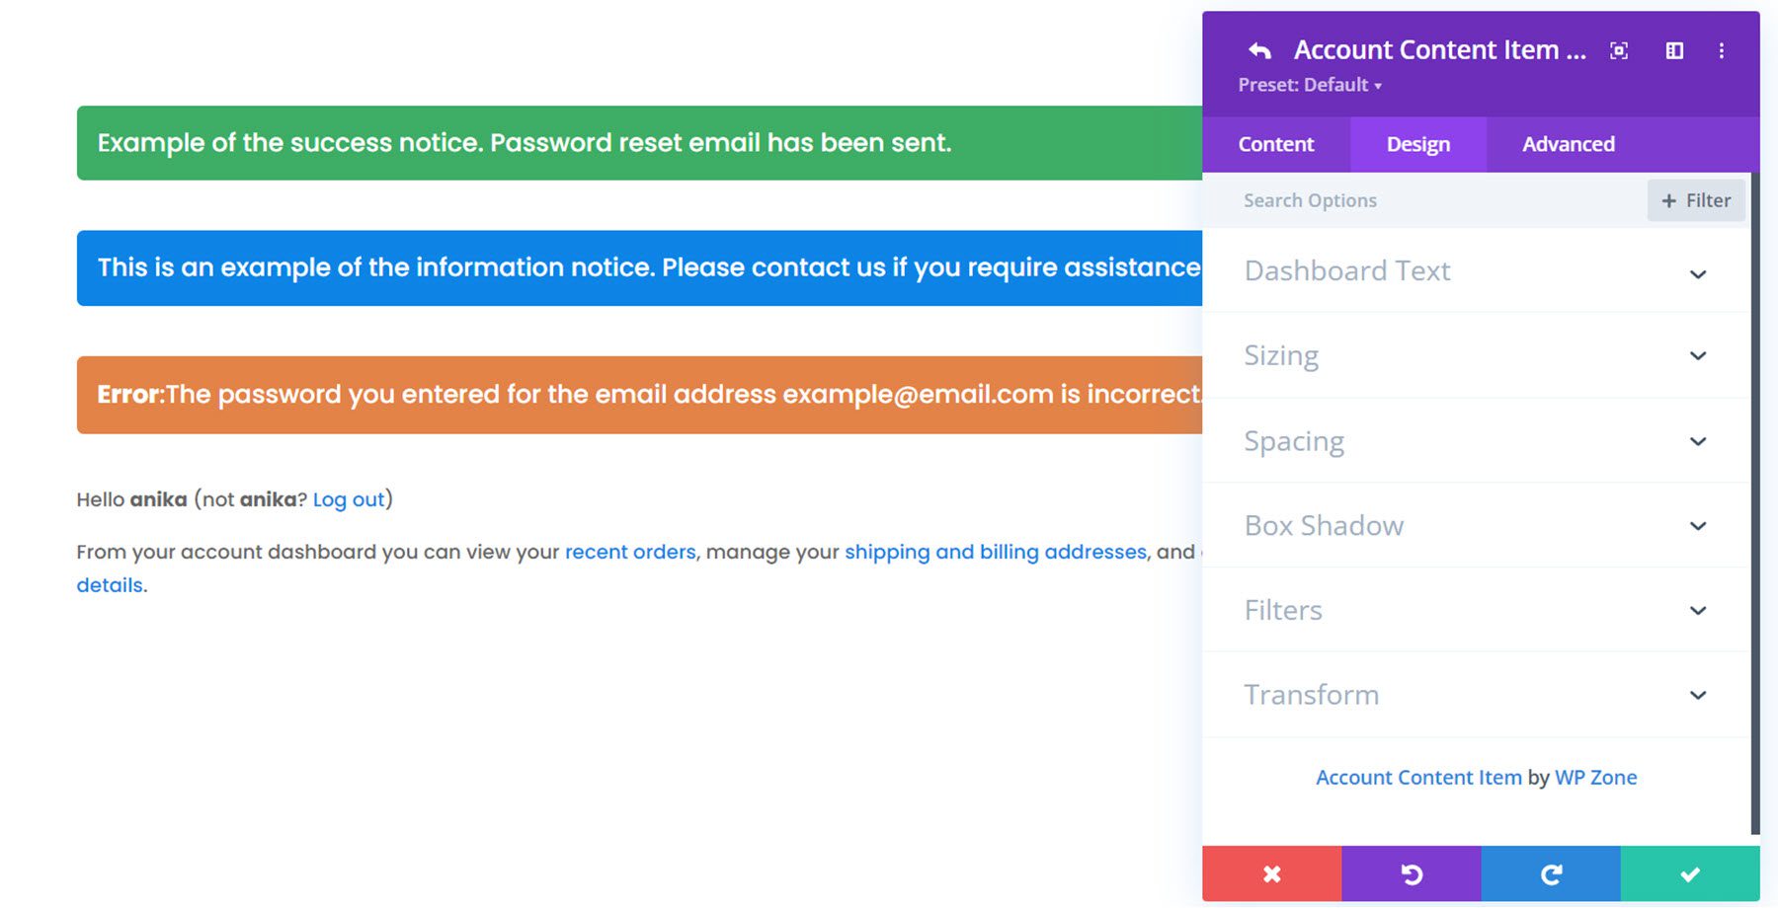Click the recent orders link
This screenshot has width=1778, height=908.
point(629,552)
